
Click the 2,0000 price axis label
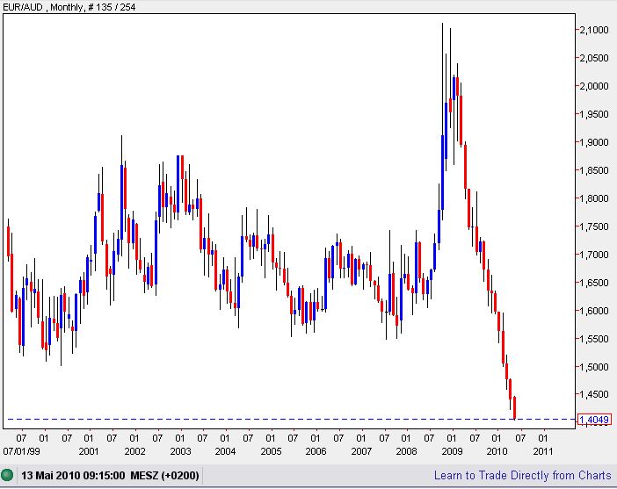(x=594, y=86)
